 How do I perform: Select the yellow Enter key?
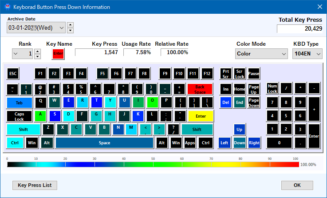coord(201,116)
